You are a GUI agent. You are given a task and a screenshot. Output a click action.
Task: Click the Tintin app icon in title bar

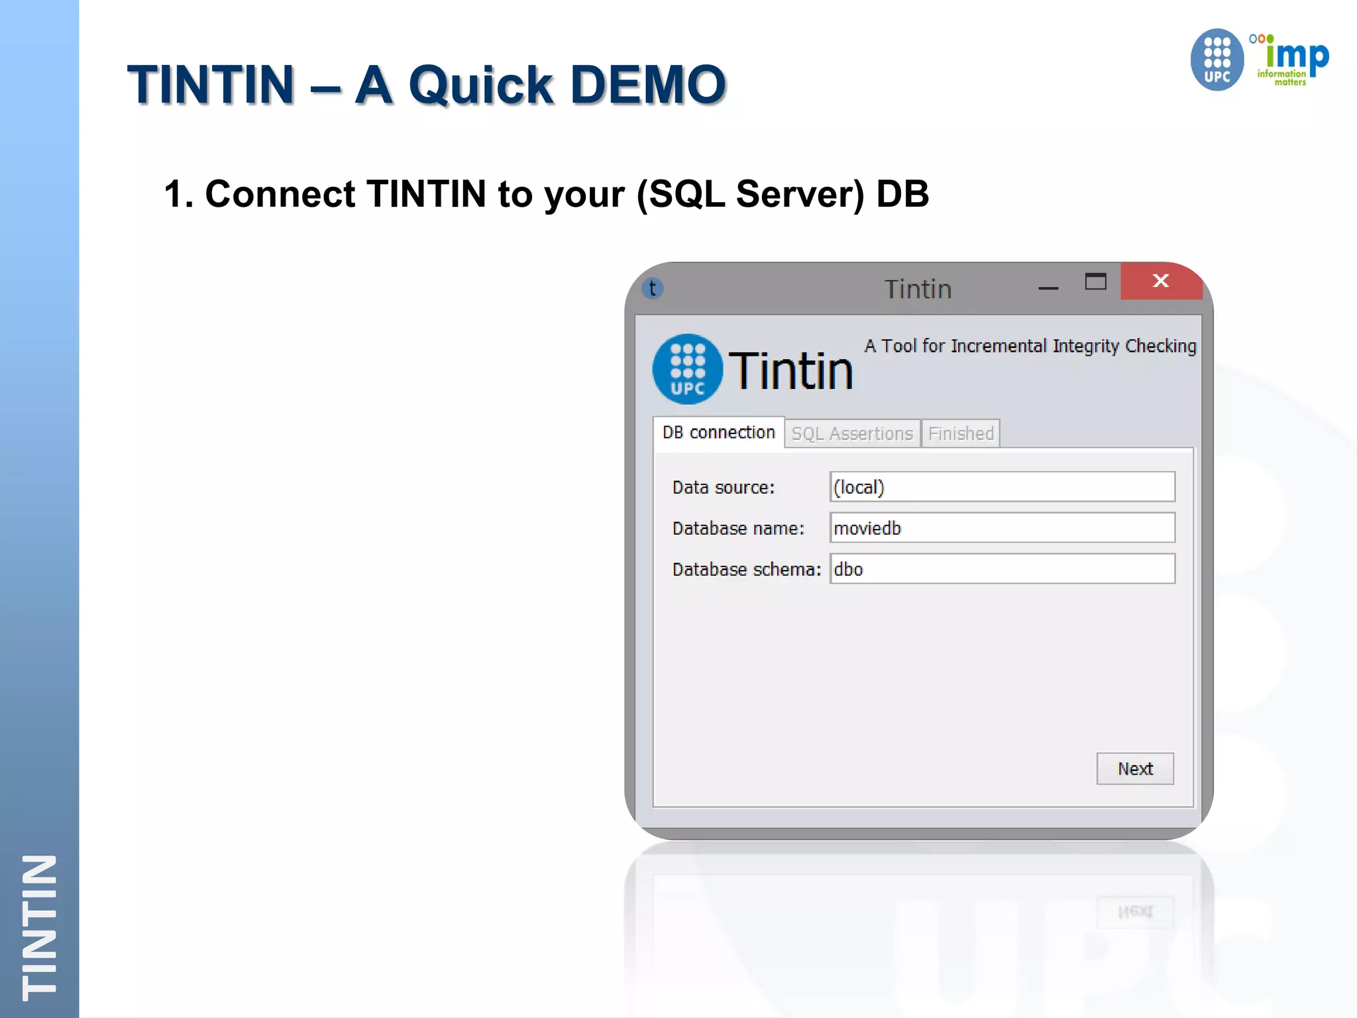coord(653,288)
